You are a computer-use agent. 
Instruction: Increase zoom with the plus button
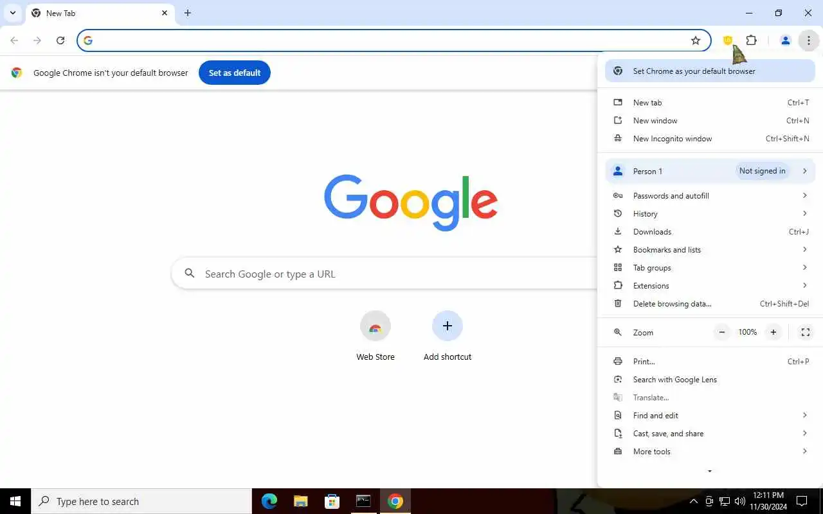(x=773, y=332)
